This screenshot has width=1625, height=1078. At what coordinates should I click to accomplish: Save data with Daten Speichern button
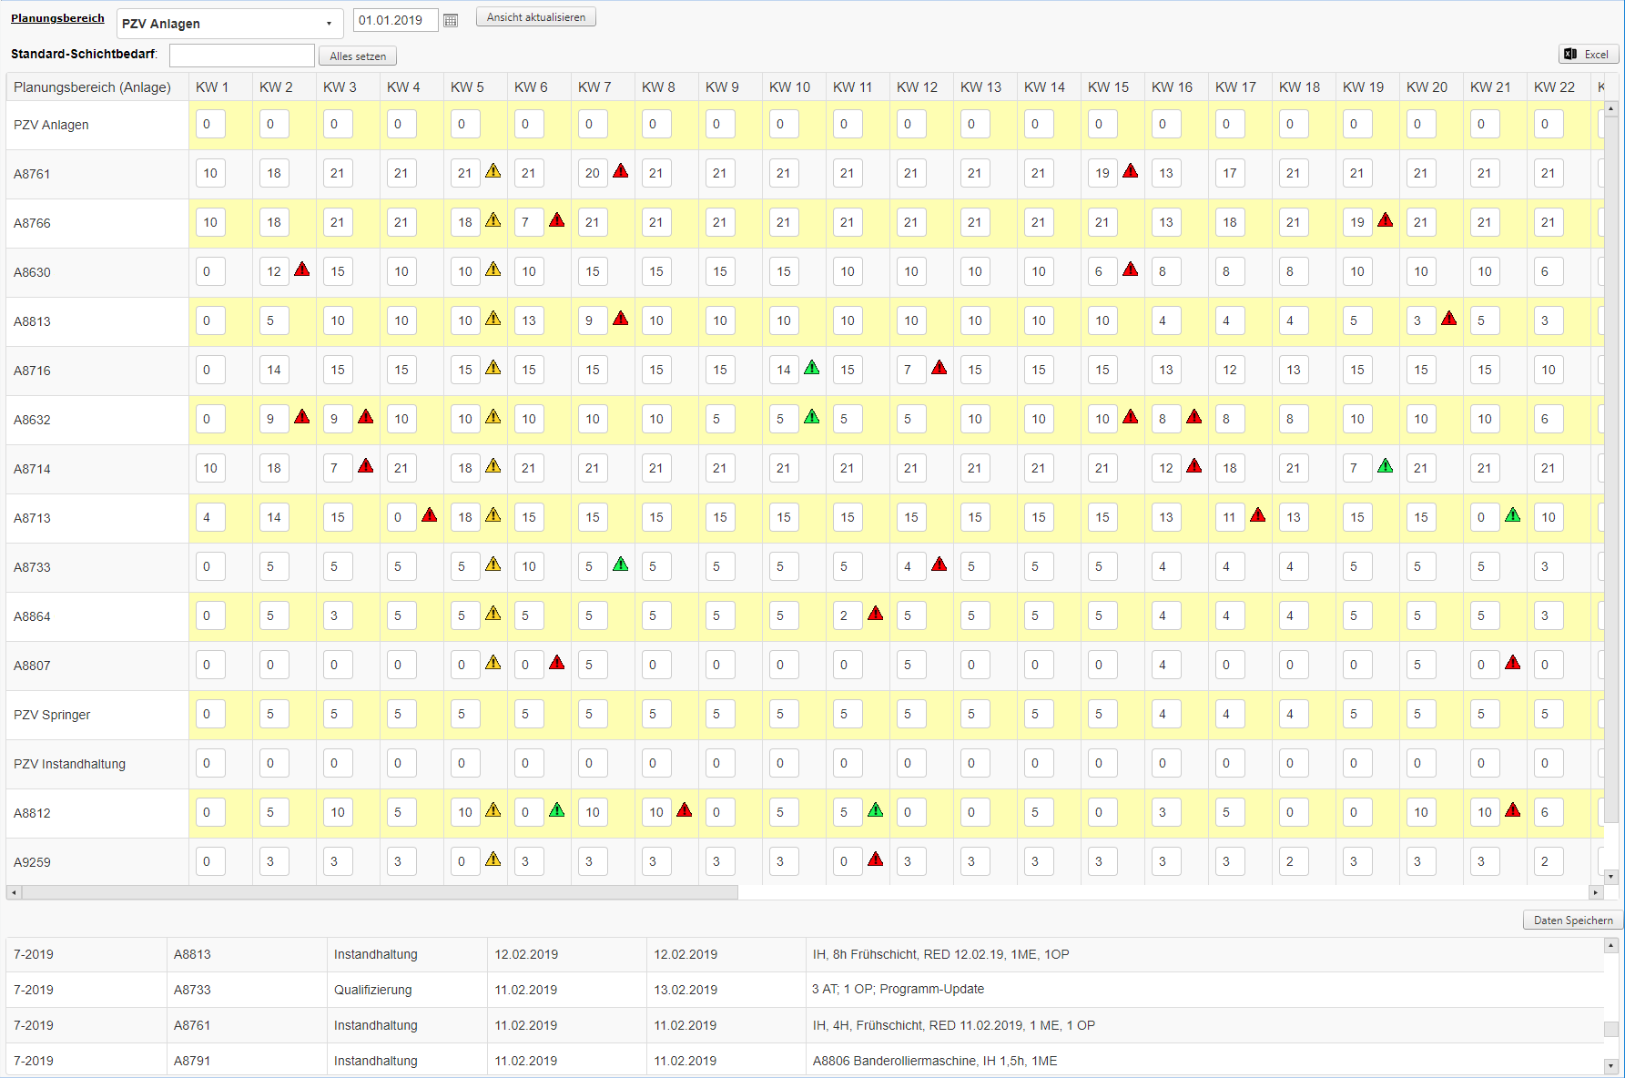tap(1573, 920)
